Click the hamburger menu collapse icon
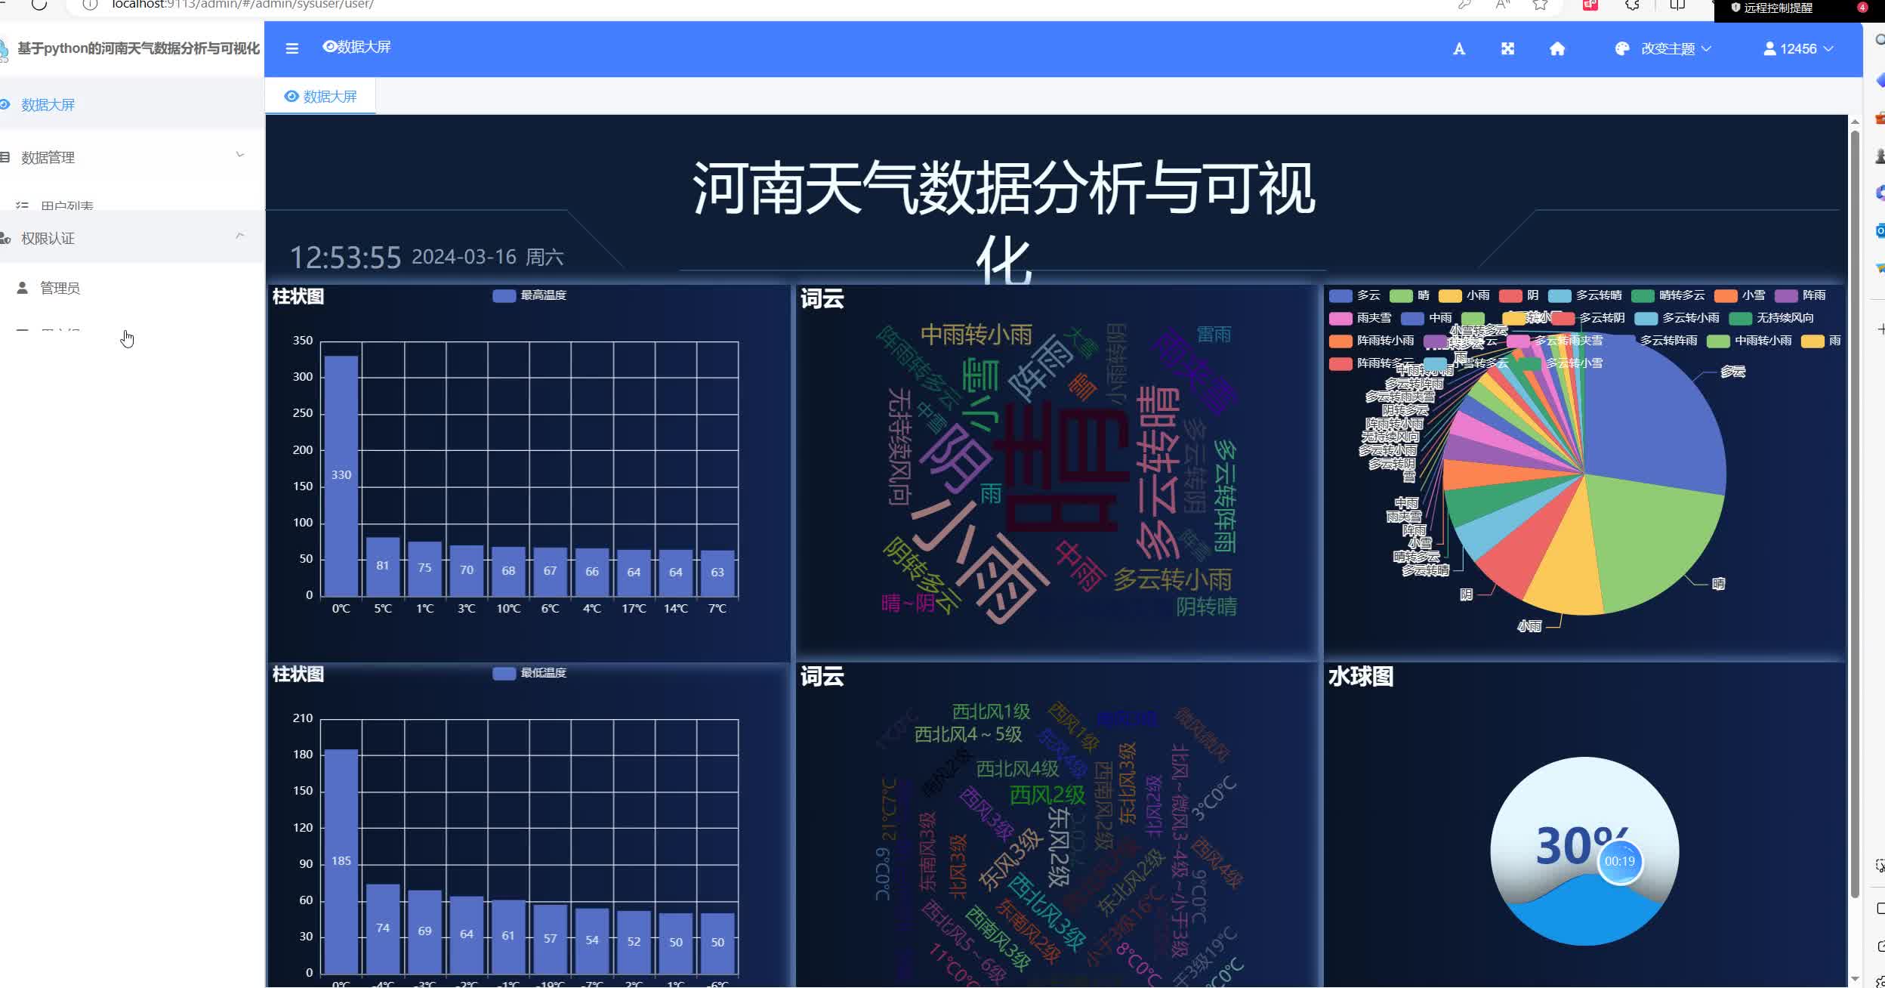 (x=292, y=48)
